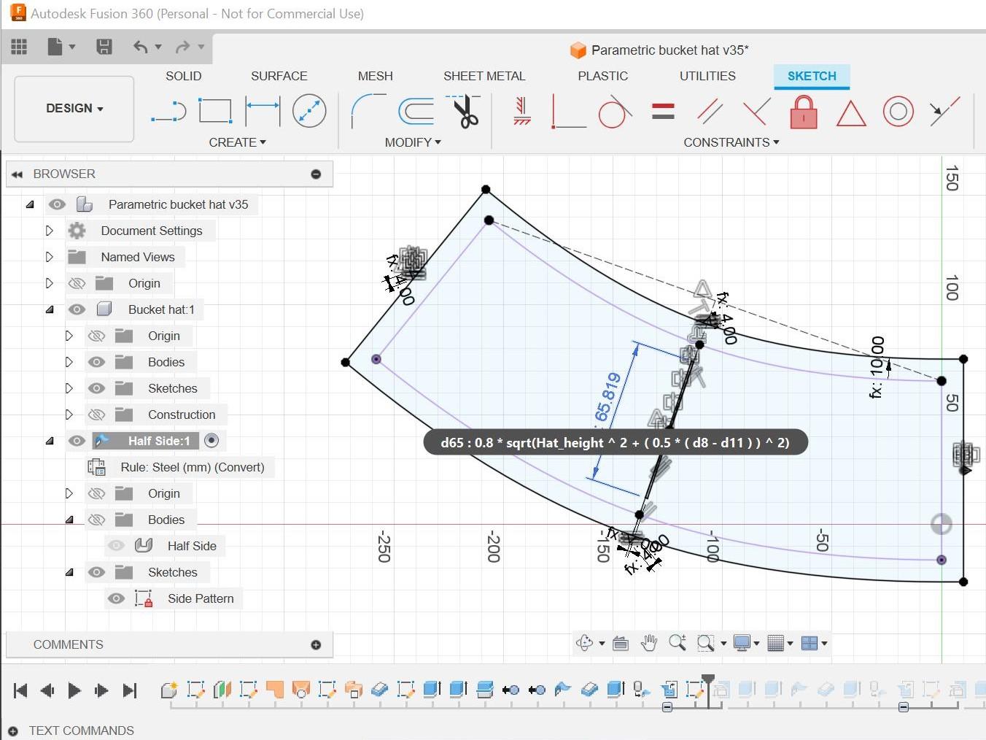
Task: Switch to the SURFACE tab
Action: pyautogui.click(x=279, y=76)
